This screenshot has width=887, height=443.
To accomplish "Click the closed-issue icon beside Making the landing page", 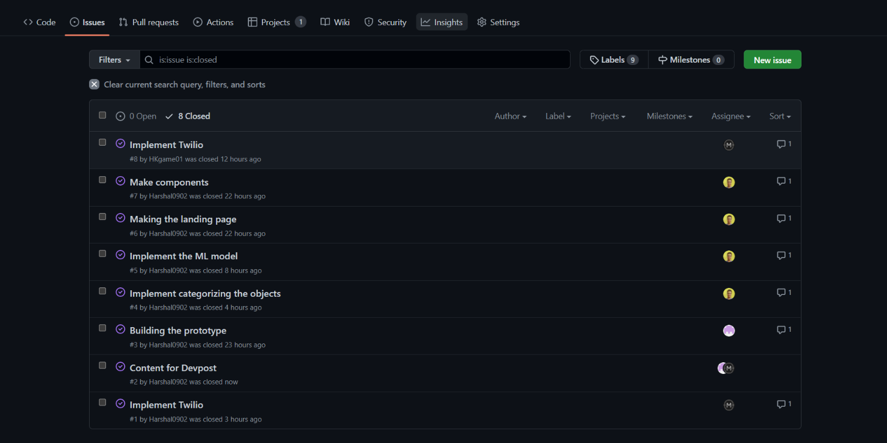I will (x=120, y=218).
